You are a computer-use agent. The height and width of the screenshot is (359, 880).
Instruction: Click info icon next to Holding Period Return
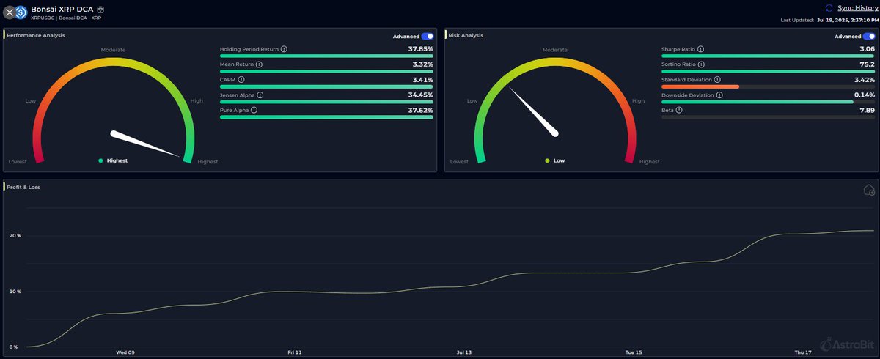point(284,49)
